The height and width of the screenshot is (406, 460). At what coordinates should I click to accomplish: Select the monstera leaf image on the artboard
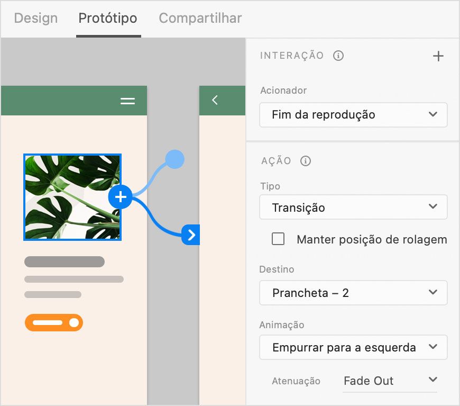pos(72,196)
